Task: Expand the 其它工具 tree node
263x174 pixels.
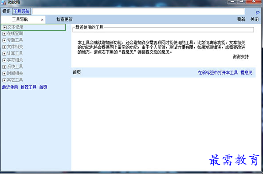Action: [x=4, y=80]
